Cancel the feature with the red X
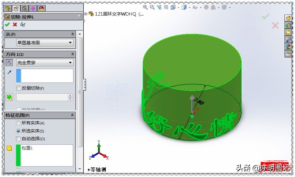Viewport: 295px width, 177px height. click(x=14, y=25)
